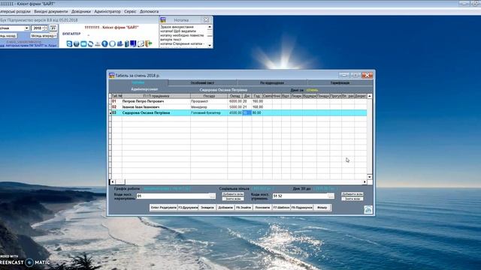The image size is (481, 270).
Task: Click the exit door icon in the toolbar
Action: [149, 44]
